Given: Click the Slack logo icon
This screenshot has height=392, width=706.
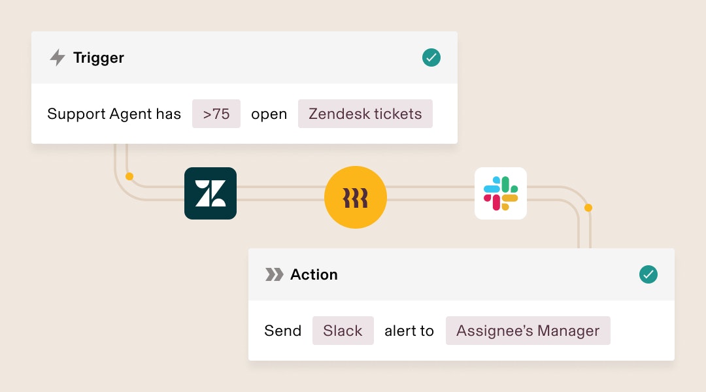Looking at the screenshot, I should (x=501, y=193).
